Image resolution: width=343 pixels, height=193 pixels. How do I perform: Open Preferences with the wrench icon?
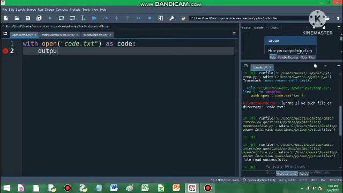[171, 18]
